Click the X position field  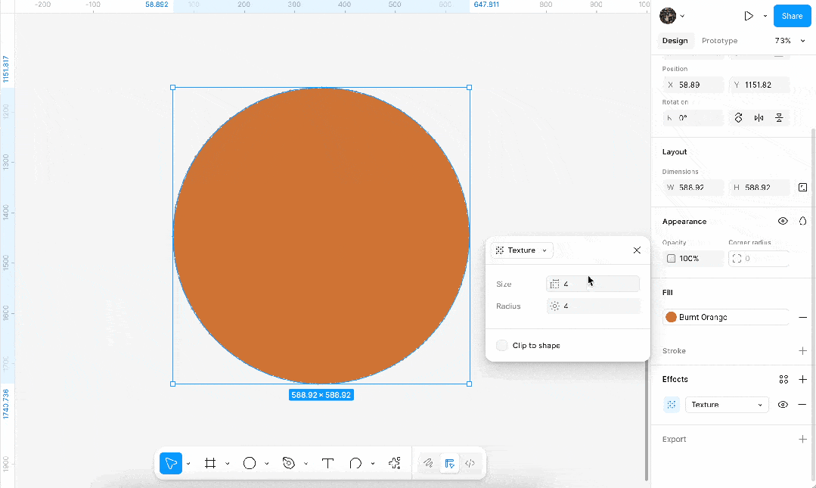click(x=693, y=85)
